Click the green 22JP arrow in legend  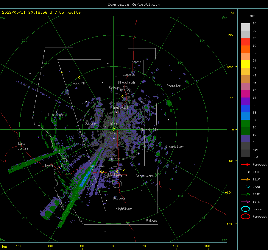click(245, 194)
